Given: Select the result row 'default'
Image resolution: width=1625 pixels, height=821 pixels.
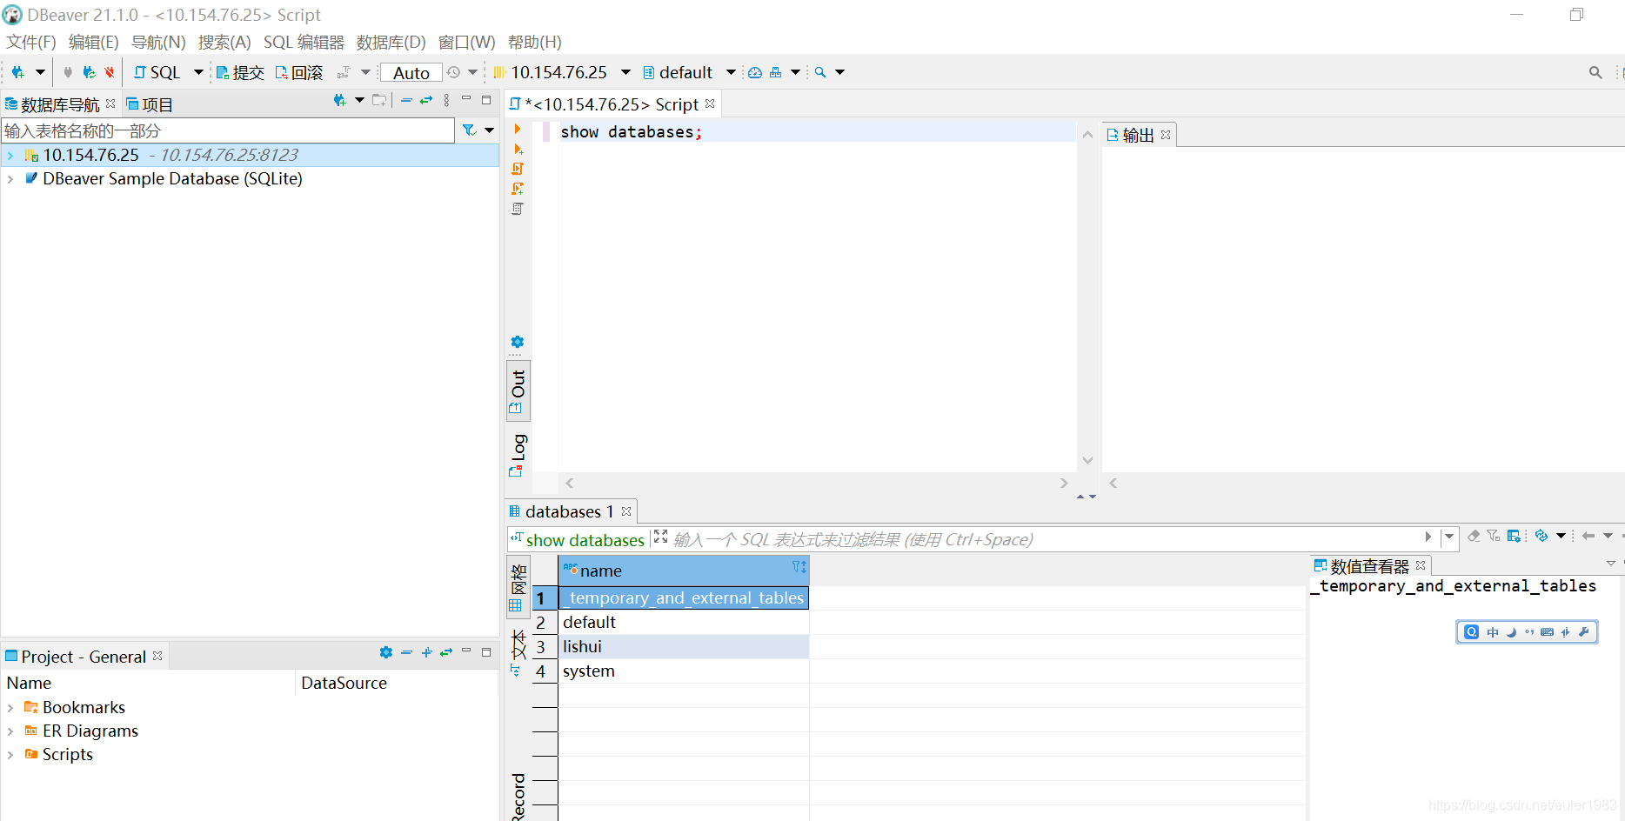Looking at the screenshot, I should click(x=684, y=623).
